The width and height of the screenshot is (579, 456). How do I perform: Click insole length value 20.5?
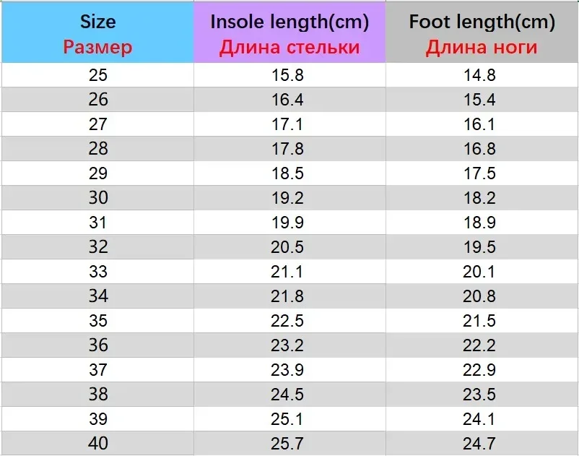pos(289,247)
